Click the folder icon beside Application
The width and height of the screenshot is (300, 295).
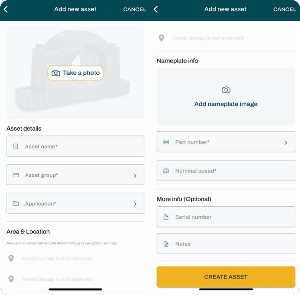coord(16,204)
